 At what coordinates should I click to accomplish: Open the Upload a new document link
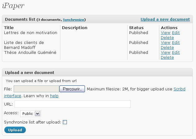click(165, 19)
